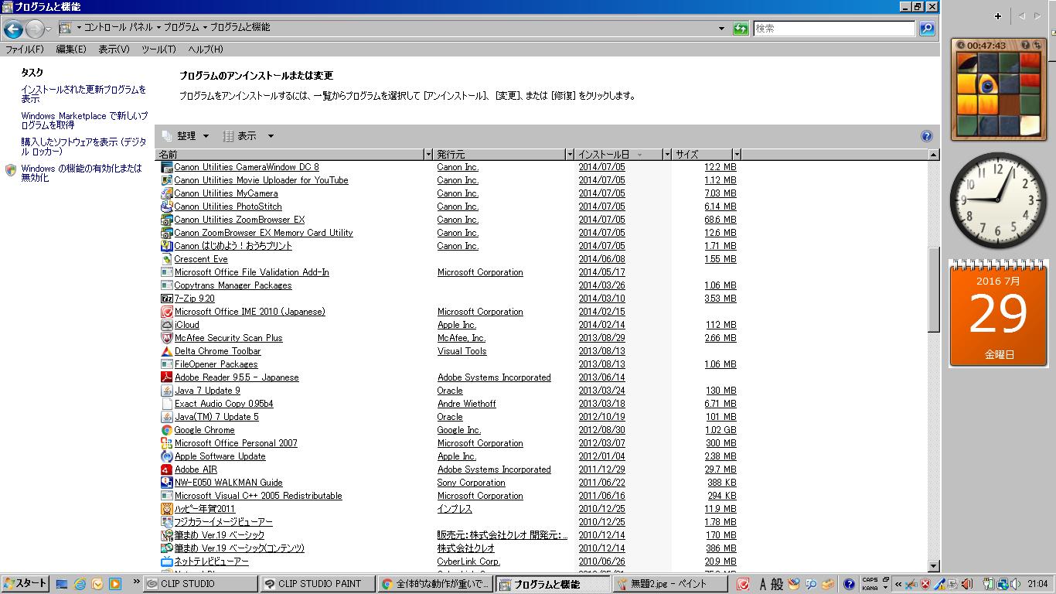Click the インストールされた更新プログラムを表示 link
The width and height of the screenshot is (1056, 594).
[83, 94]
